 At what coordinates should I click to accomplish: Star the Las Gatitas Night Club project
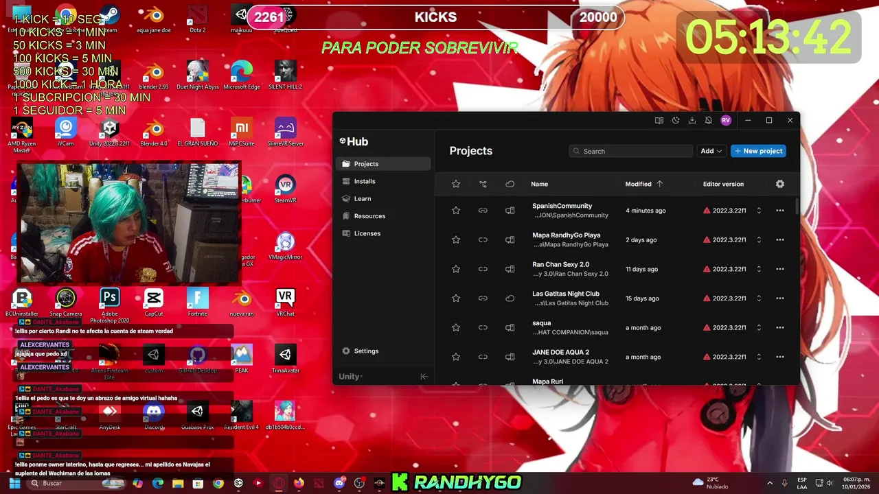[x=456, y=298]
